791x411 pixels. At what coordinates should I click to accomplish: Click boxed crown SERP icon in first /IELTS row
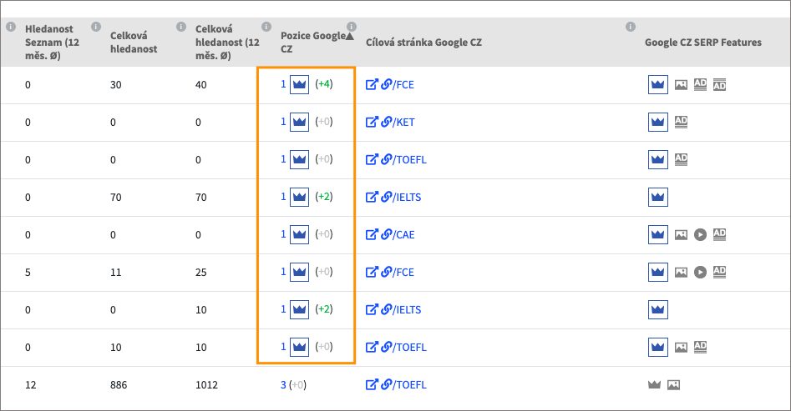pyautogui.click(x=658, y=197)
